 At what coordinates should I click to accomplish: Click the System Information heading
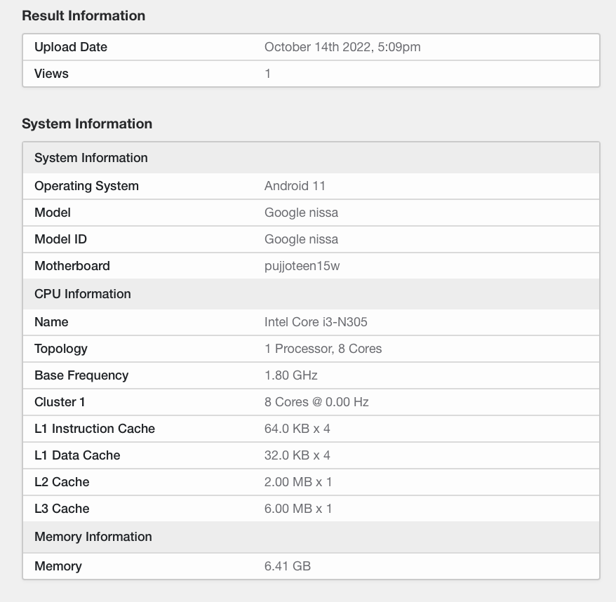coord(87,123)
